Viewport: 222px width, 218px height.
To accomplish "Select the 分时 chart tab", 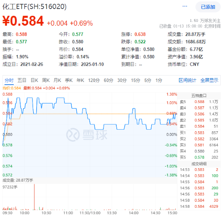I will pyautogui.click(x=9, y=80).
